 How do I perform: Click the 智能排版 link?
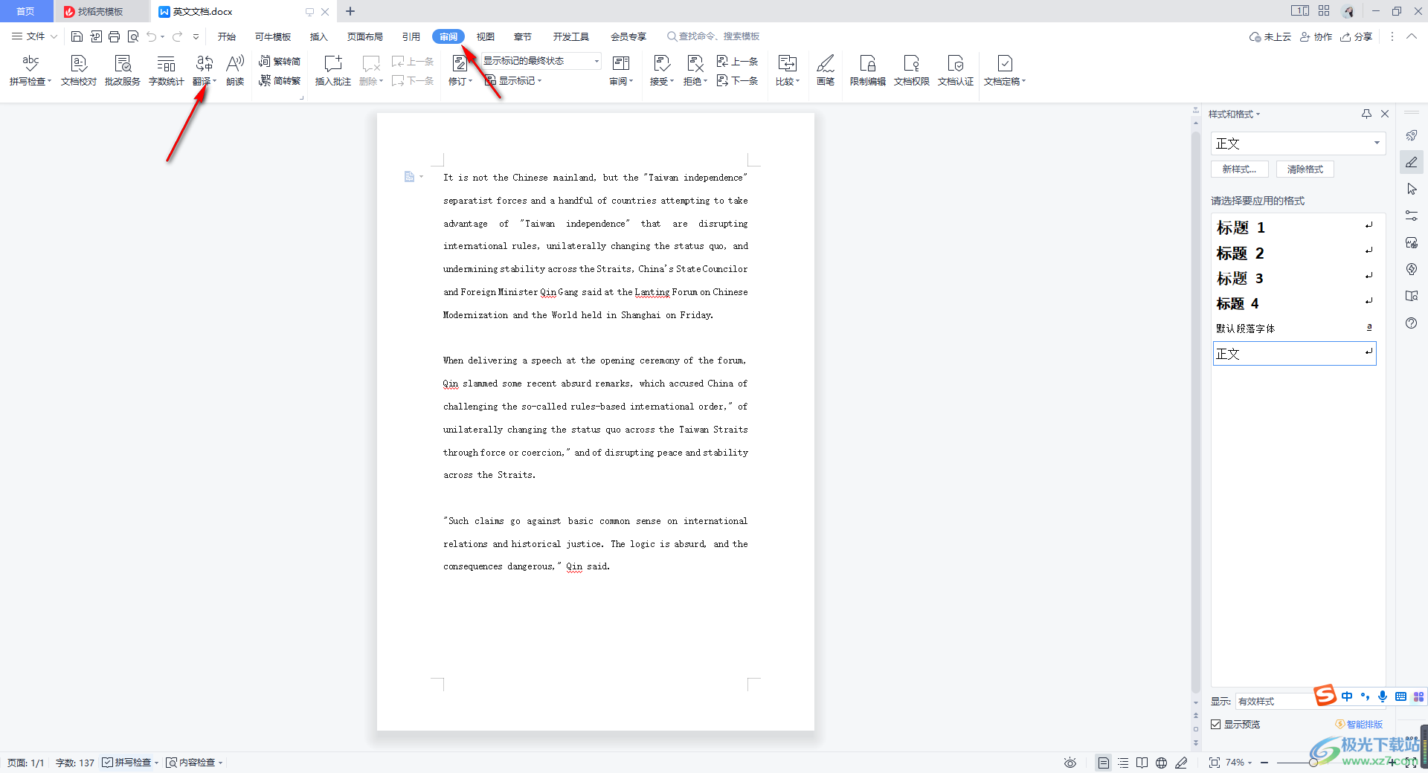pyautogui.click(x=1360, y=724)
